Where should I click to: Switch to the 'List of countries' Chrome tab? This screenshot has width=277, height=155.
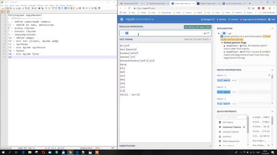pos(234,3)
